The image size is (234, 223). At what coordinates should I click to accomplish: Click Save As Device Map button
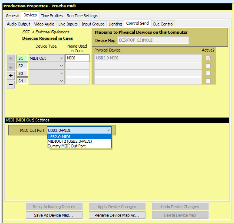54,215
